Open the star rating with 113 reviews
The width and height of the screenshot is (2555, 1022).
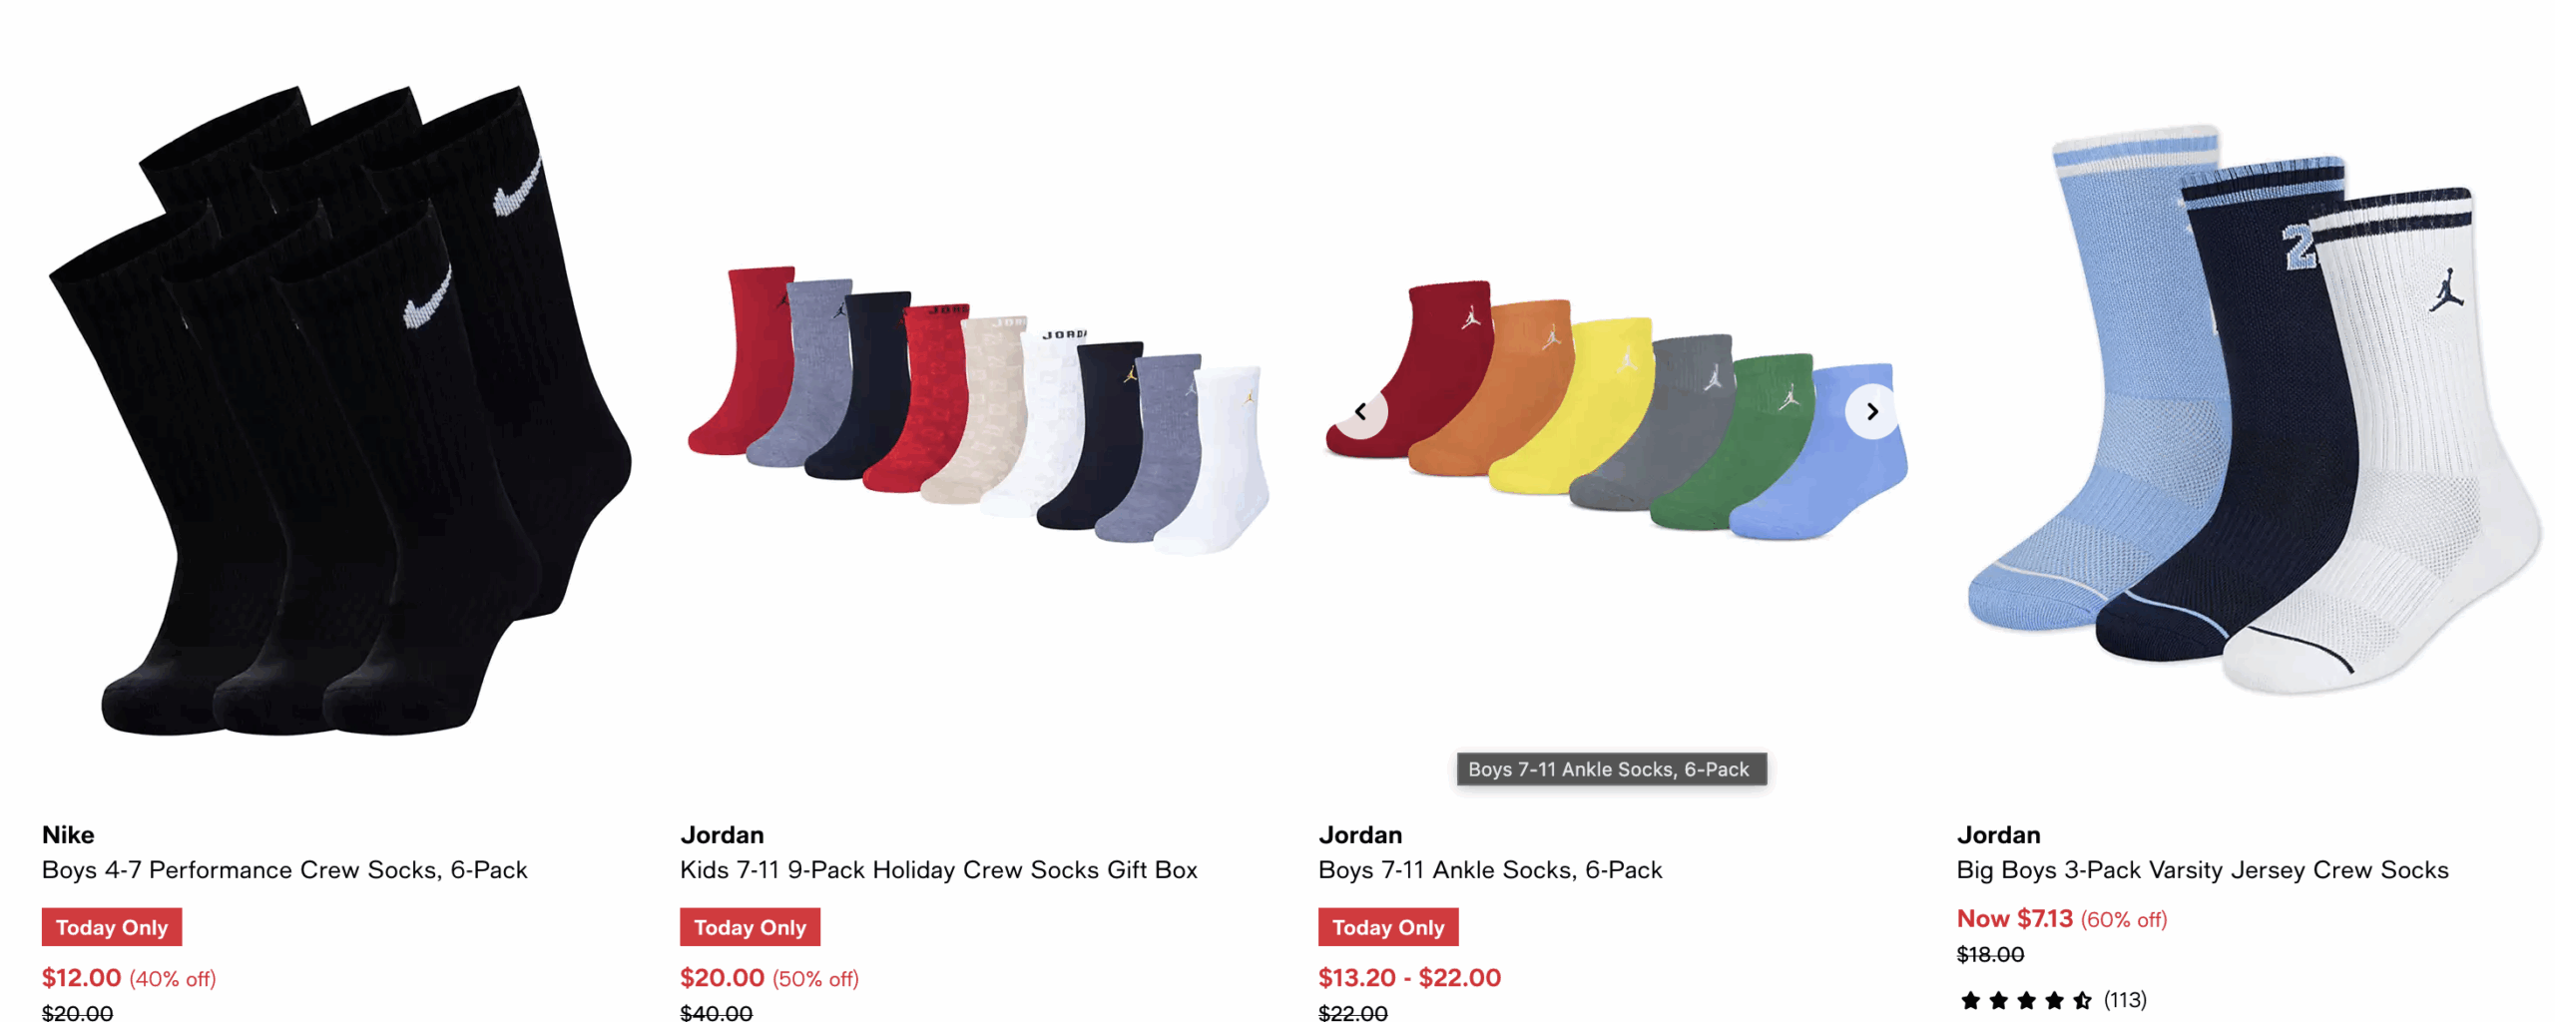click(2052, 999)
